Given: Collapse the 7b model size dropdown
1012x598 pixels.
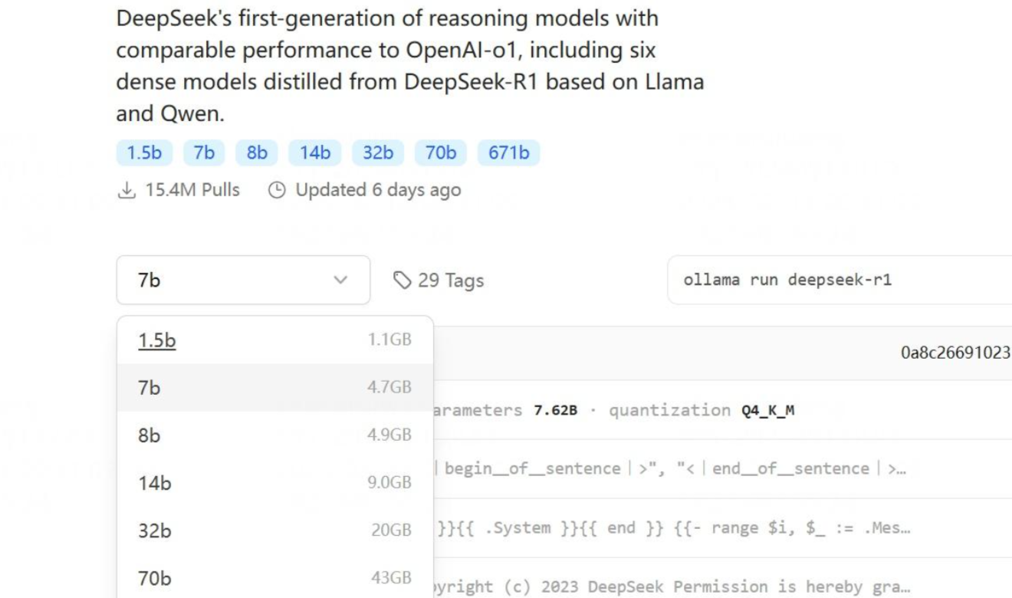Looking at the screenshot, I should [243, 280].
